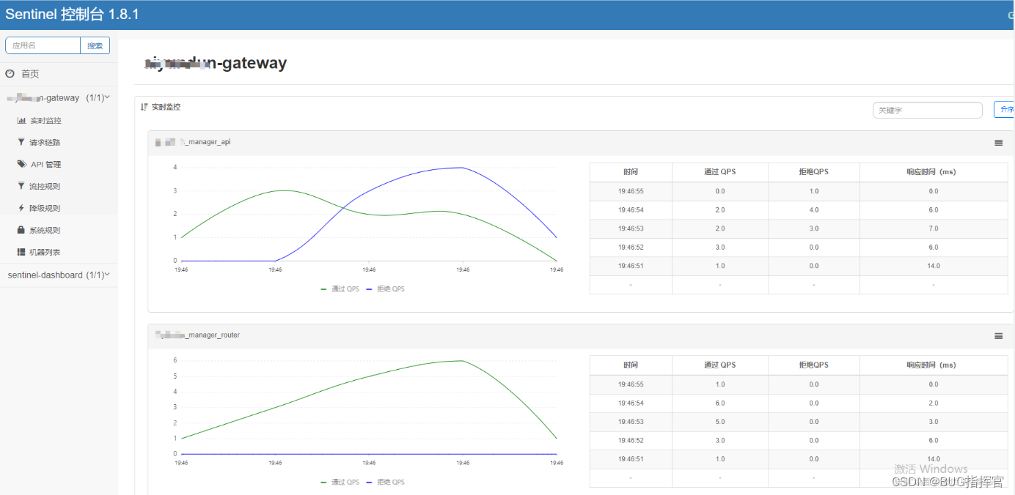Viewport: 1015px width, 495px height.
Task: Click 通过 QPS value 5.0 in manager_router table
Action: [x=720, y=422]
